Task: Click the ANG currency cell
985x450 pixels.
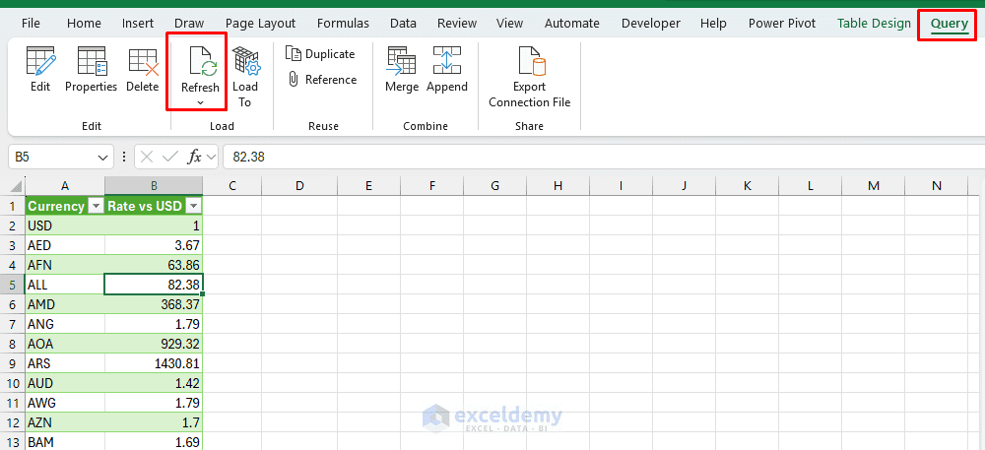Action: point(65,324)
